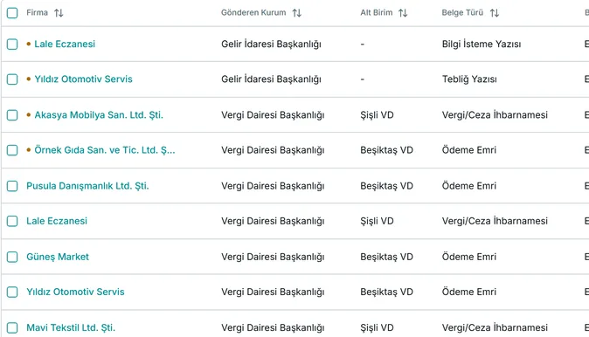The width and height of the screenshot is (589, 337).
Task: Click Gelir İdaresi Başkanlığı in Tebliğ Yazısı row
Action: [x=271, y=79]
